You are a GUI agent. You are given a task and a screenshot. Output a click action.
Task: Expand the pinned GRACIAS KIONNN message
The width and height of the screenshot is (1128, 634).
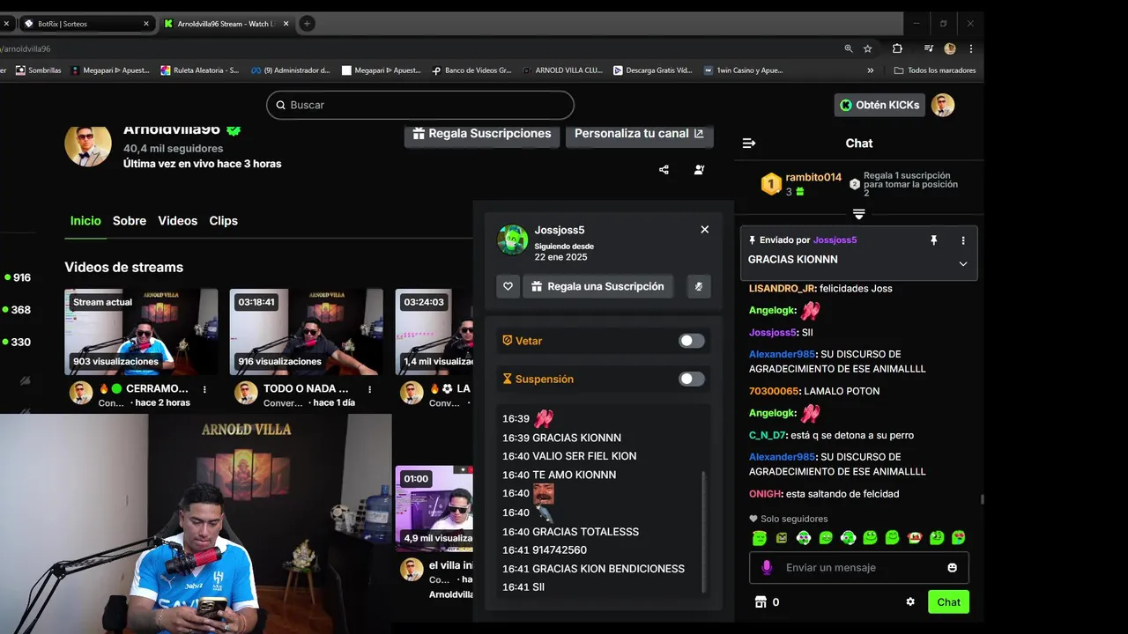pos(962,263)
